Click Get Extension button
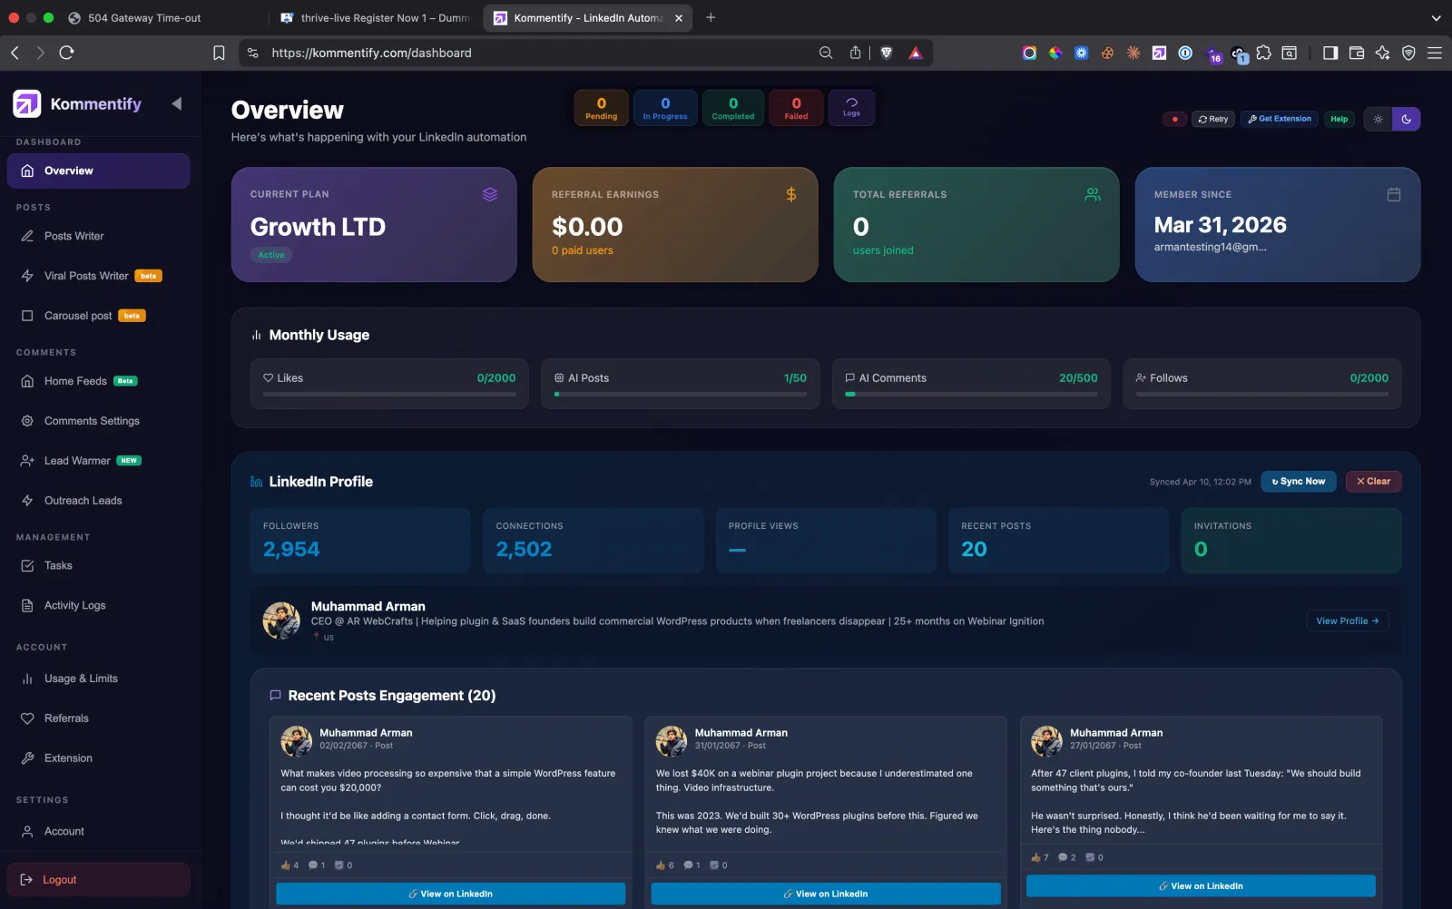Screen dimensions: 1452x909 pos(1280,119)
